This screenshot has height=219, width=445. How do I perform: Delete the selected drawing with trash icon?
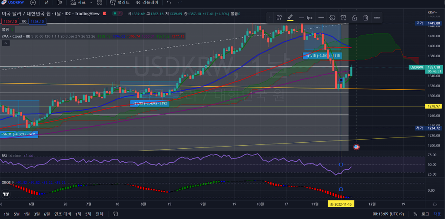[x=365, y=18]
